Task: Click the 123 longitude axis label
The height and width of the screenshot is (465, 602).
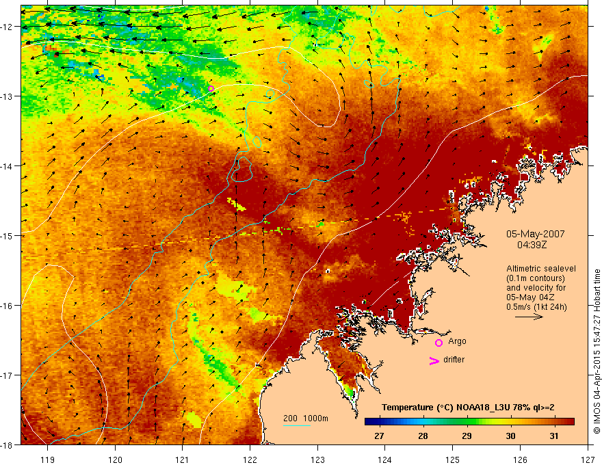Action: tap(317, 460)
